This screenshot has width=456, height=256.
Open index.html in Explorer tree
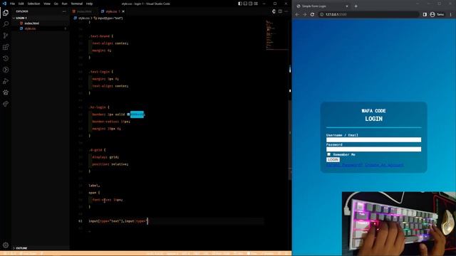(31, 23)
